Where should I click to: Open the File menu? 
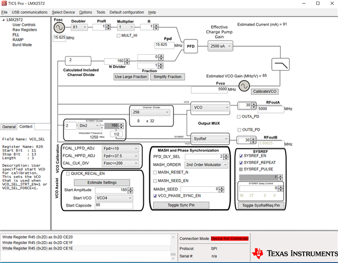pos(4,12)
